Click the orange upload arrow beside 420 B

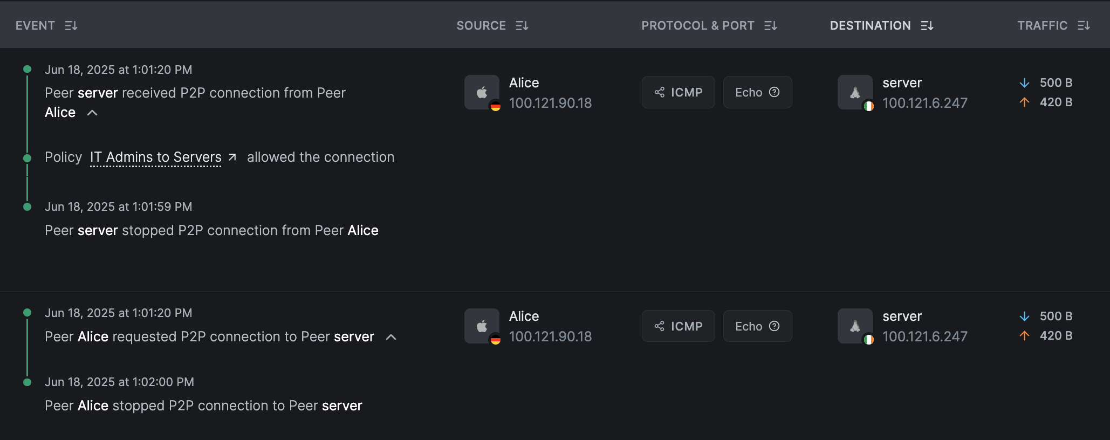click(x=1024, y=102)
